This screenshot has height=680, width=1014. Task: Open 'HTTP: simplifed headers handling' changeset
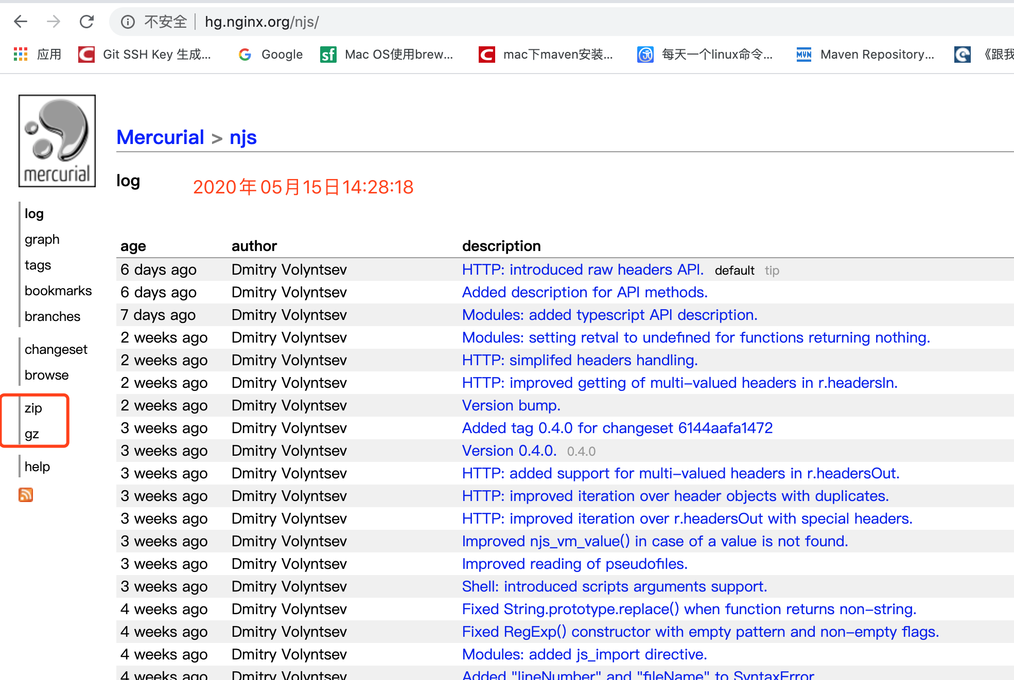coord(580,360)
